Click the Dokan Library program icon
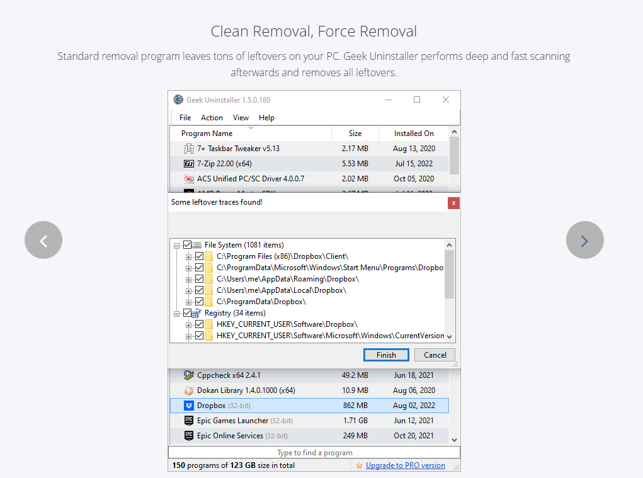The width and height of the screenshot is (643, 478). [189, 390]
